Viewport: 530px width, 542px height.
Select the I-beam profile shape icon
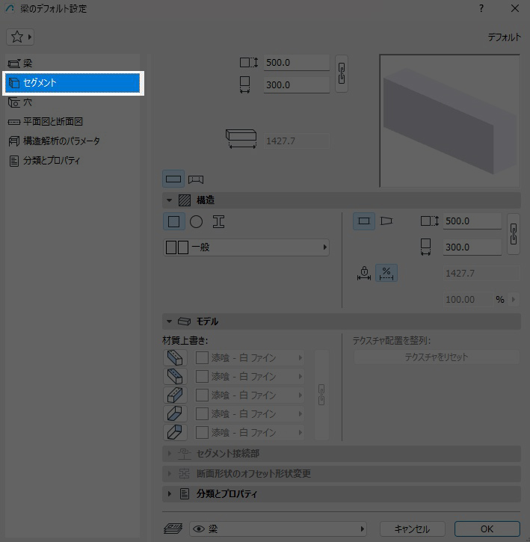(218, 221)
